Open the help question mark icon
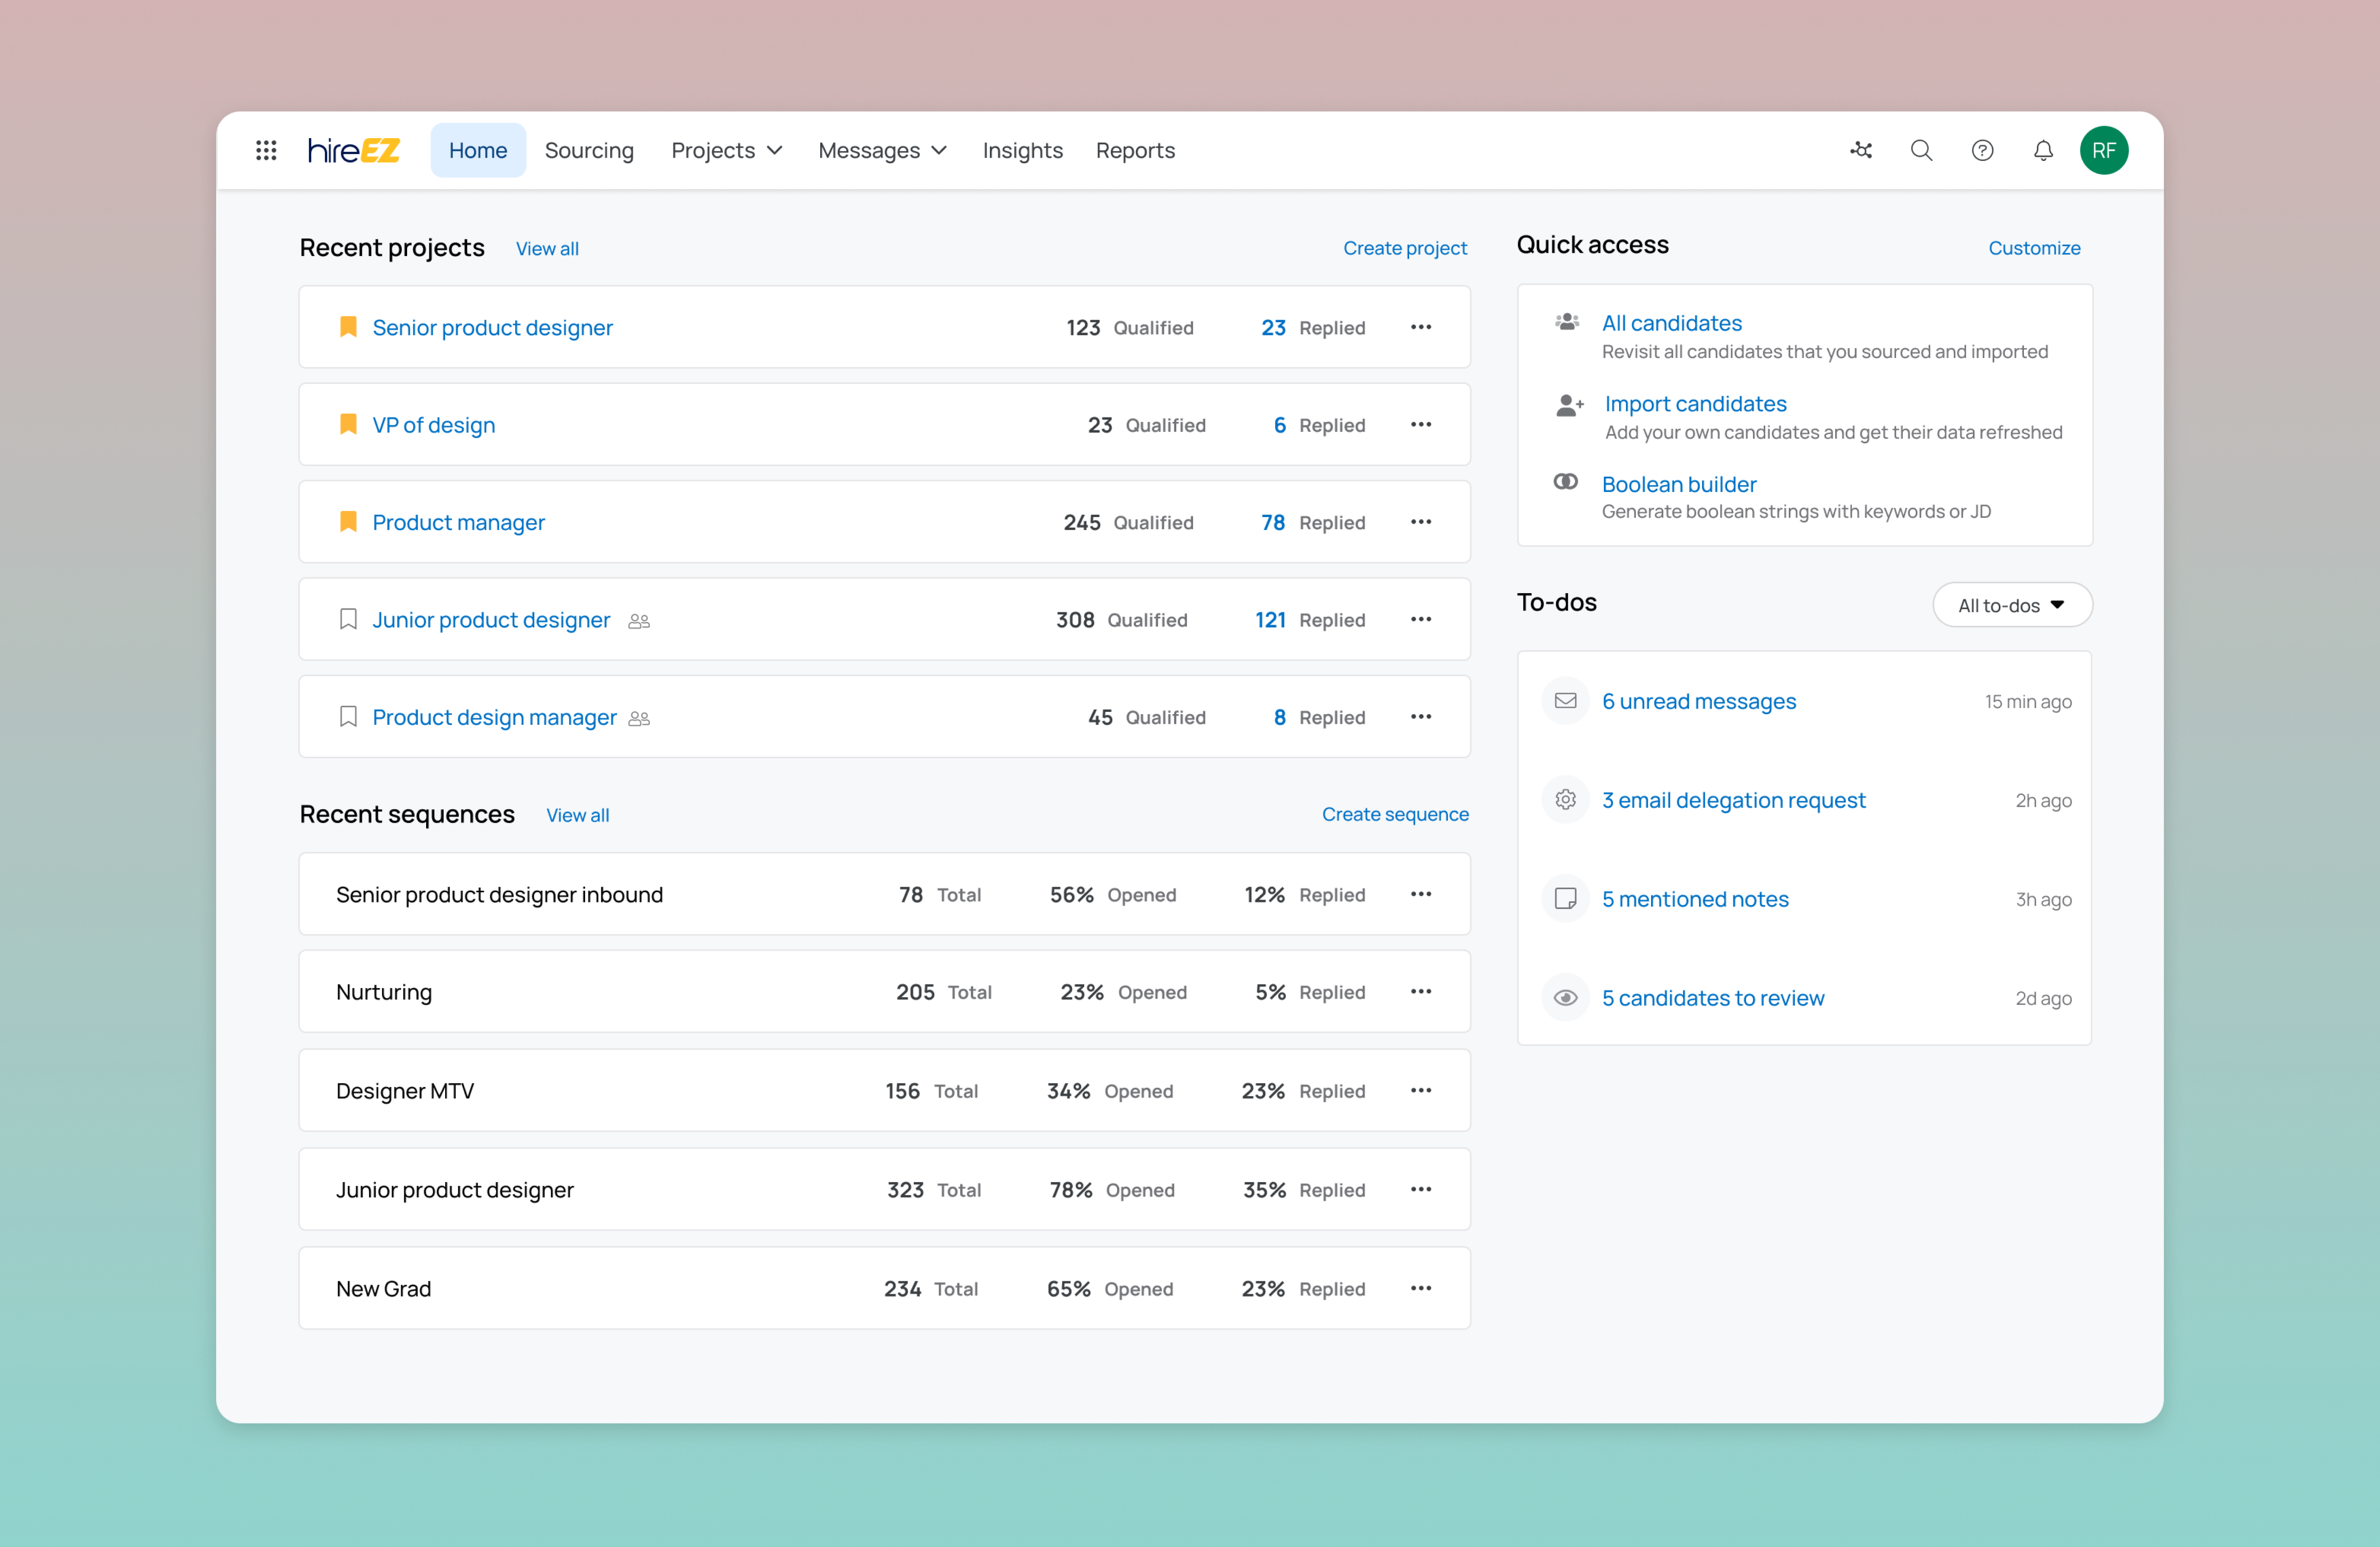 click(x=1982, y=150)
